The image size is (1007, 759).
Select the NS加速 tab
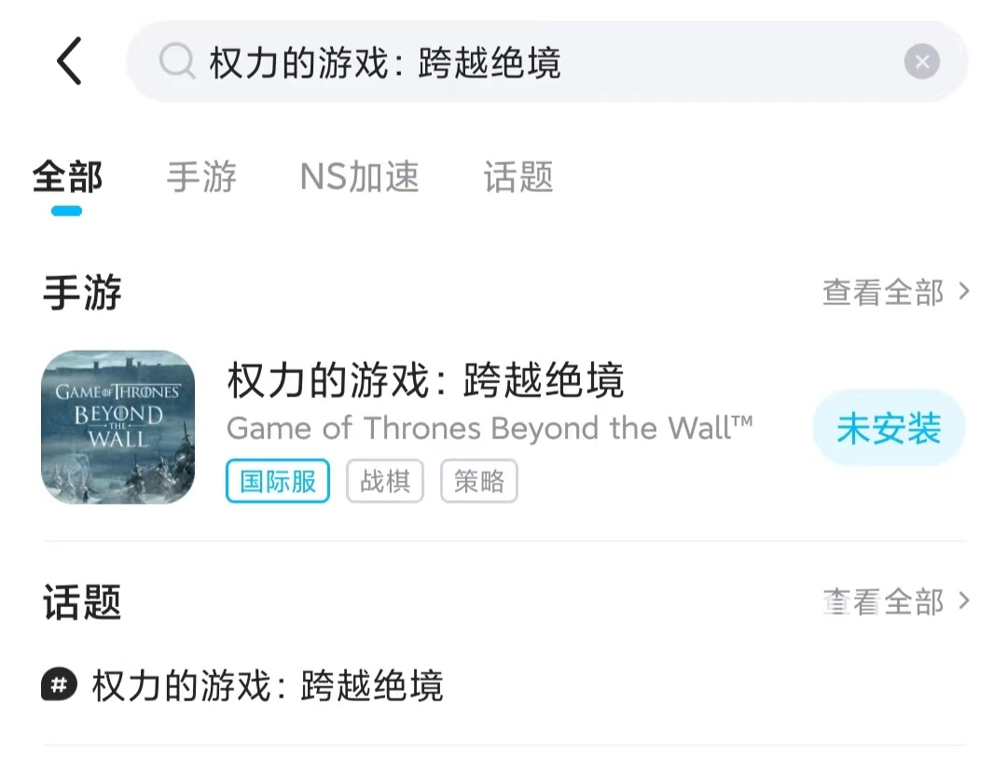(x=360, y=178)
